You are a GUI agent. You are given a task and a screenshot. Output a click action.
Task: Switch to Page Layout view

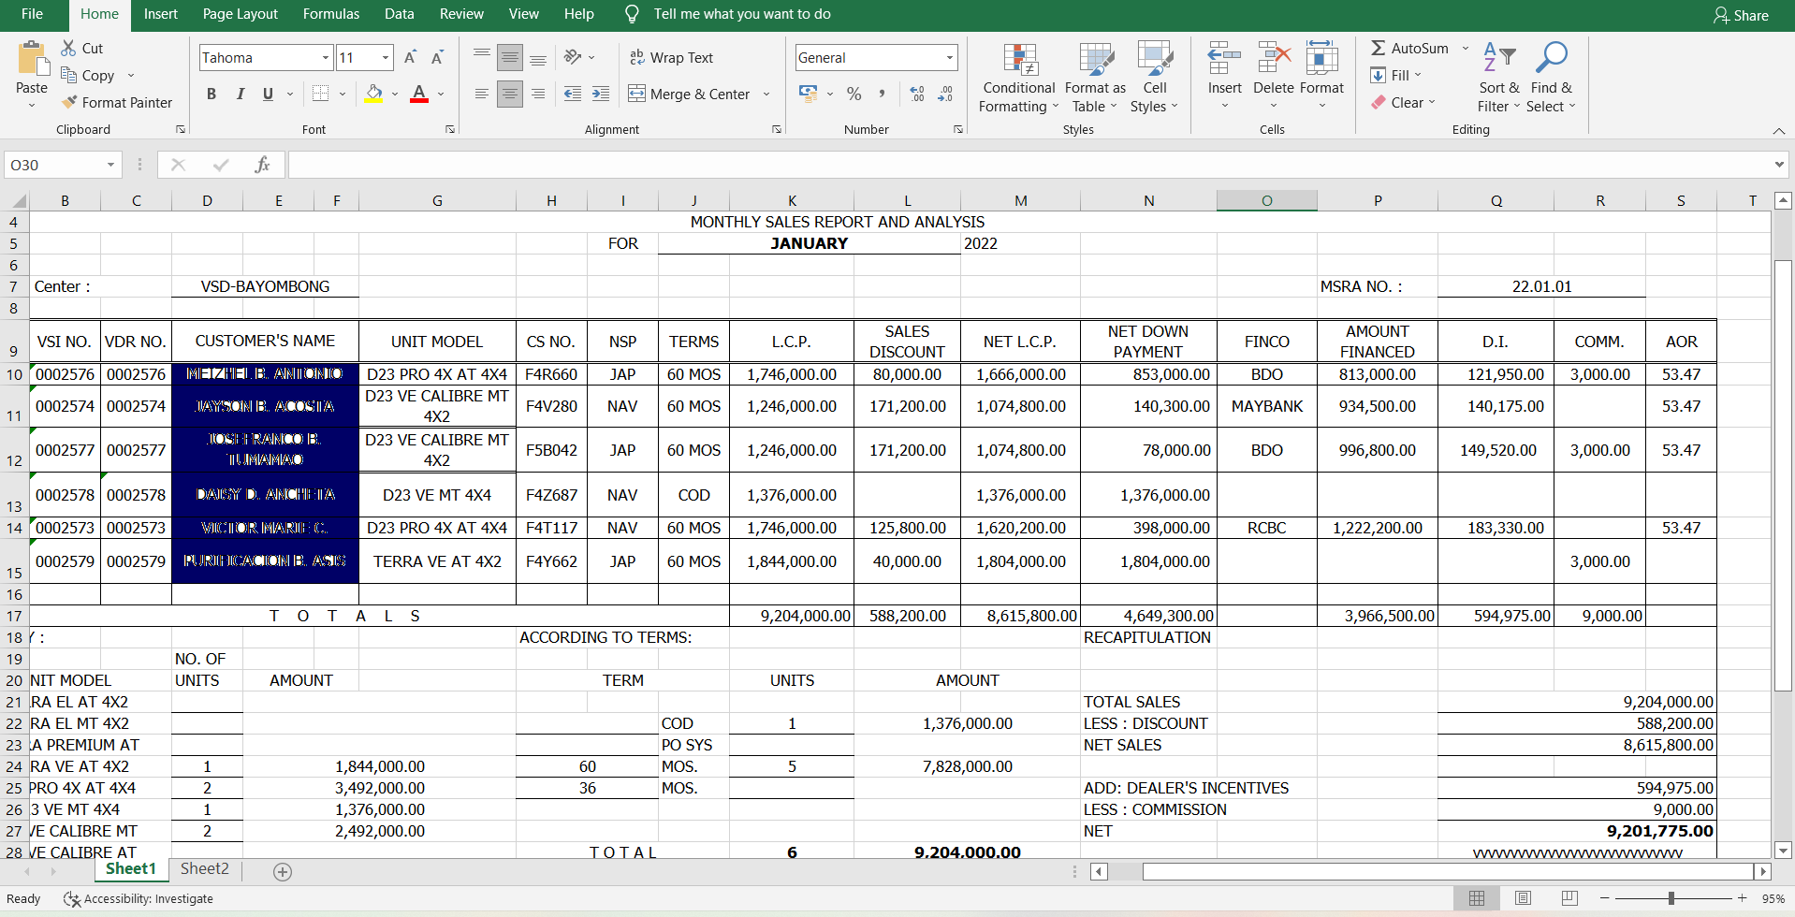pos(1523,898)
